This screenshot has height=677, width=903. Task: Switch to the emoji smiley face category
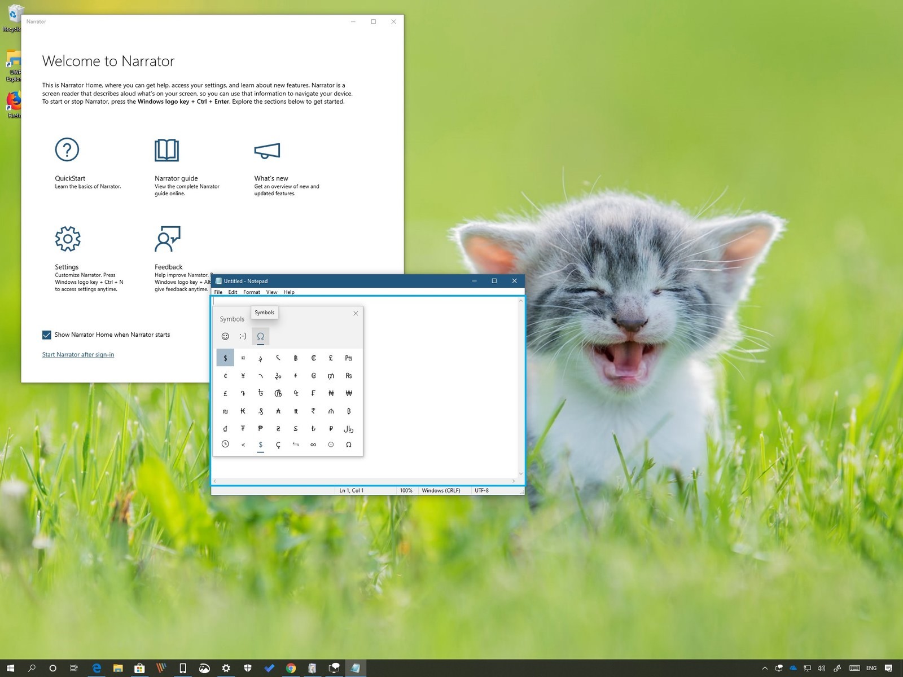click(x=225, y=336)
